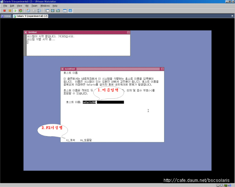Click the Take Snapshot toolbar icon

28,11
